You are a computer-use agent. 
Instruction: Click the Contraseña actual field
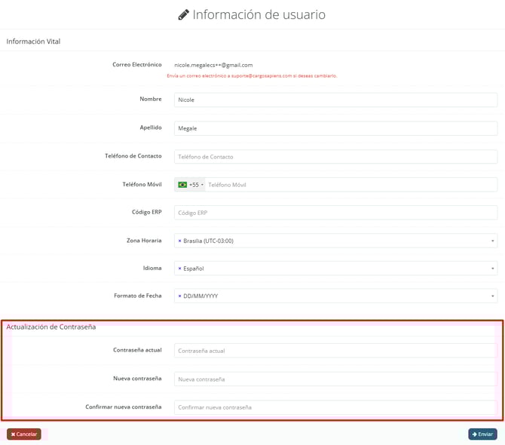[x=335, y=351]
